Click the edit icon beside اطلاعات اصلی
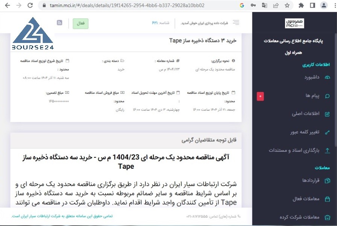 (327, 114)
